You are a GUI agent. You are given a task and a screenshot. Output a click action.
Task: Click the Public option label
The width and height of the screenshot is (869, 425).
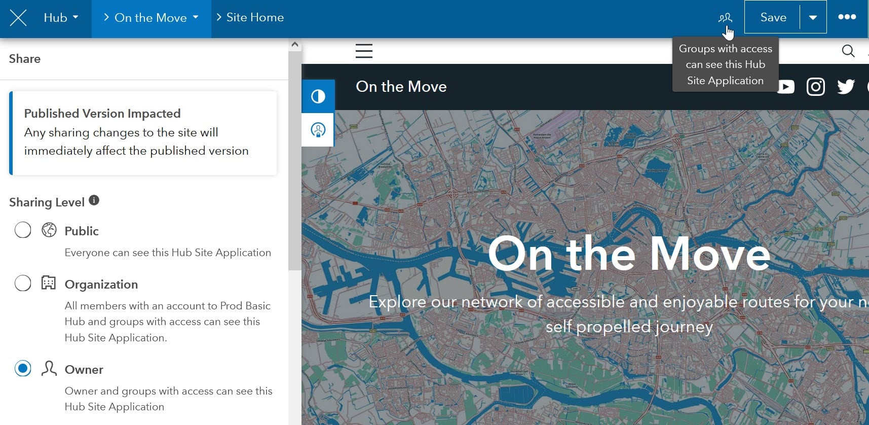[82, 231]
